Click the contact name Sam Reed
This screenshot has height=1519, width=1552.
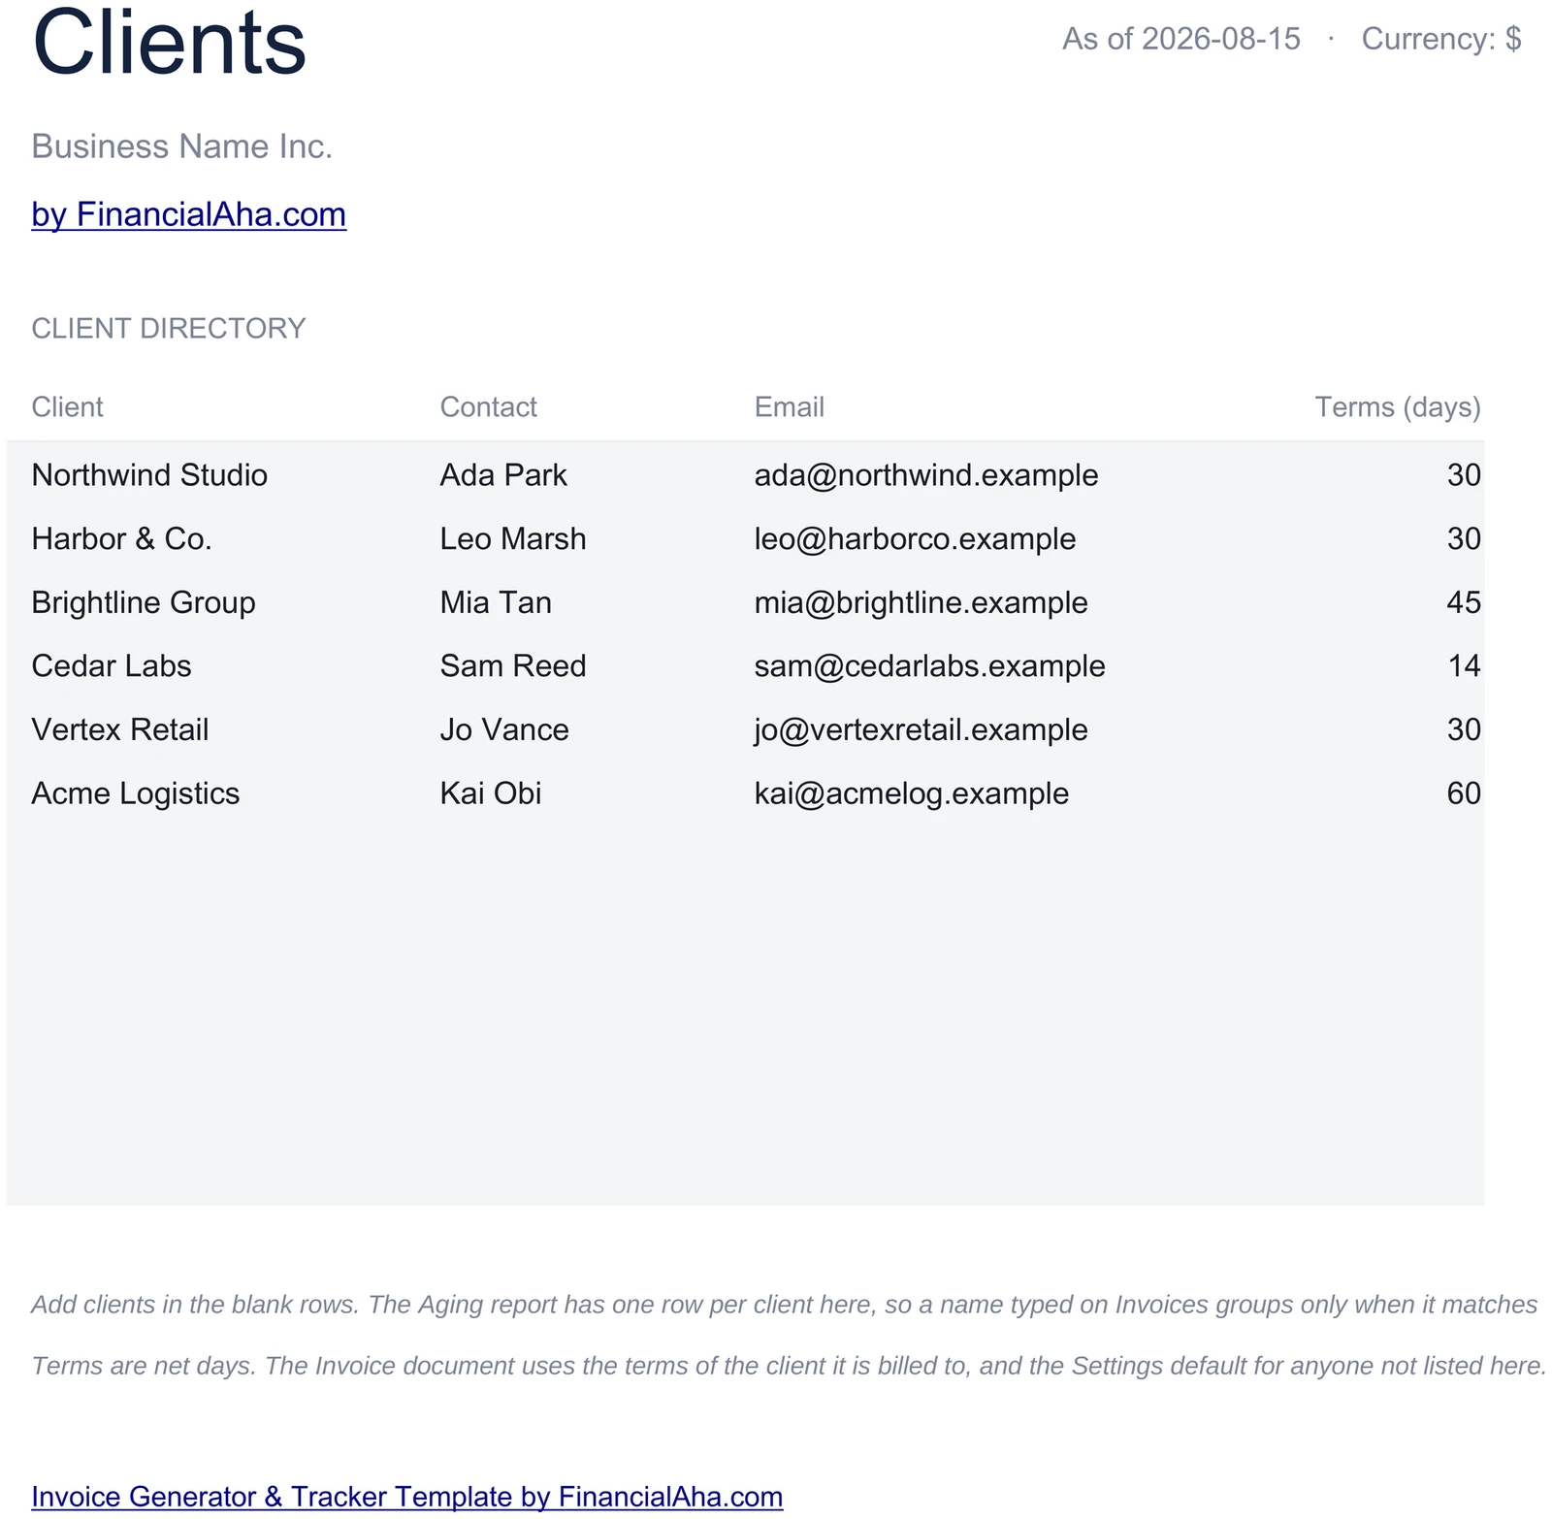point(513,666)
